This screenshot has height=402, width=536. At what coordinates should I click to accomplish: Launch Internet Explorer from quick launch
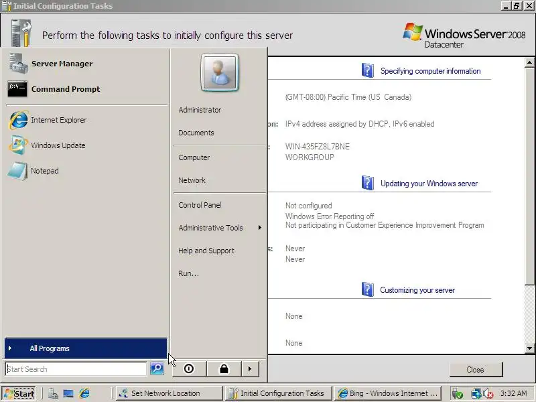tap(84, 394)
